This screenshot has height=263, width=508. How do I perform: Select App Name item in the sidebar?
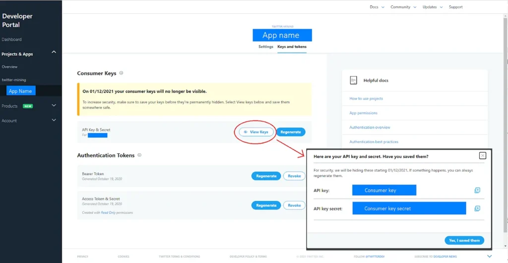coord(21,91)
